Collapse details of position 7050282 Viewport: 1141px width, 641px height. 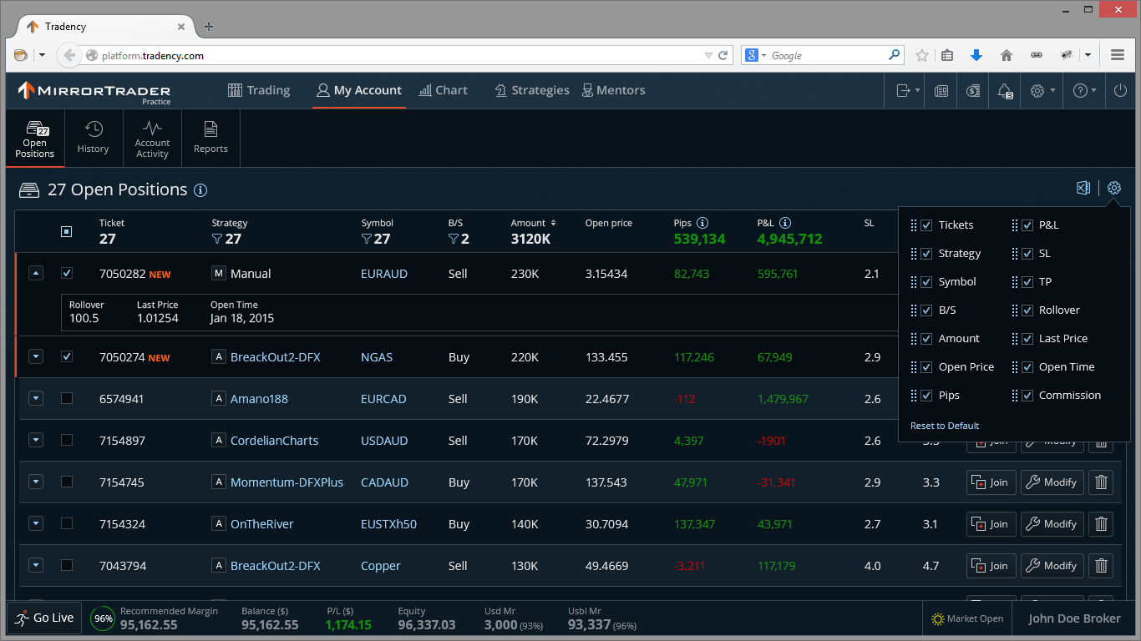coord(35,273)
